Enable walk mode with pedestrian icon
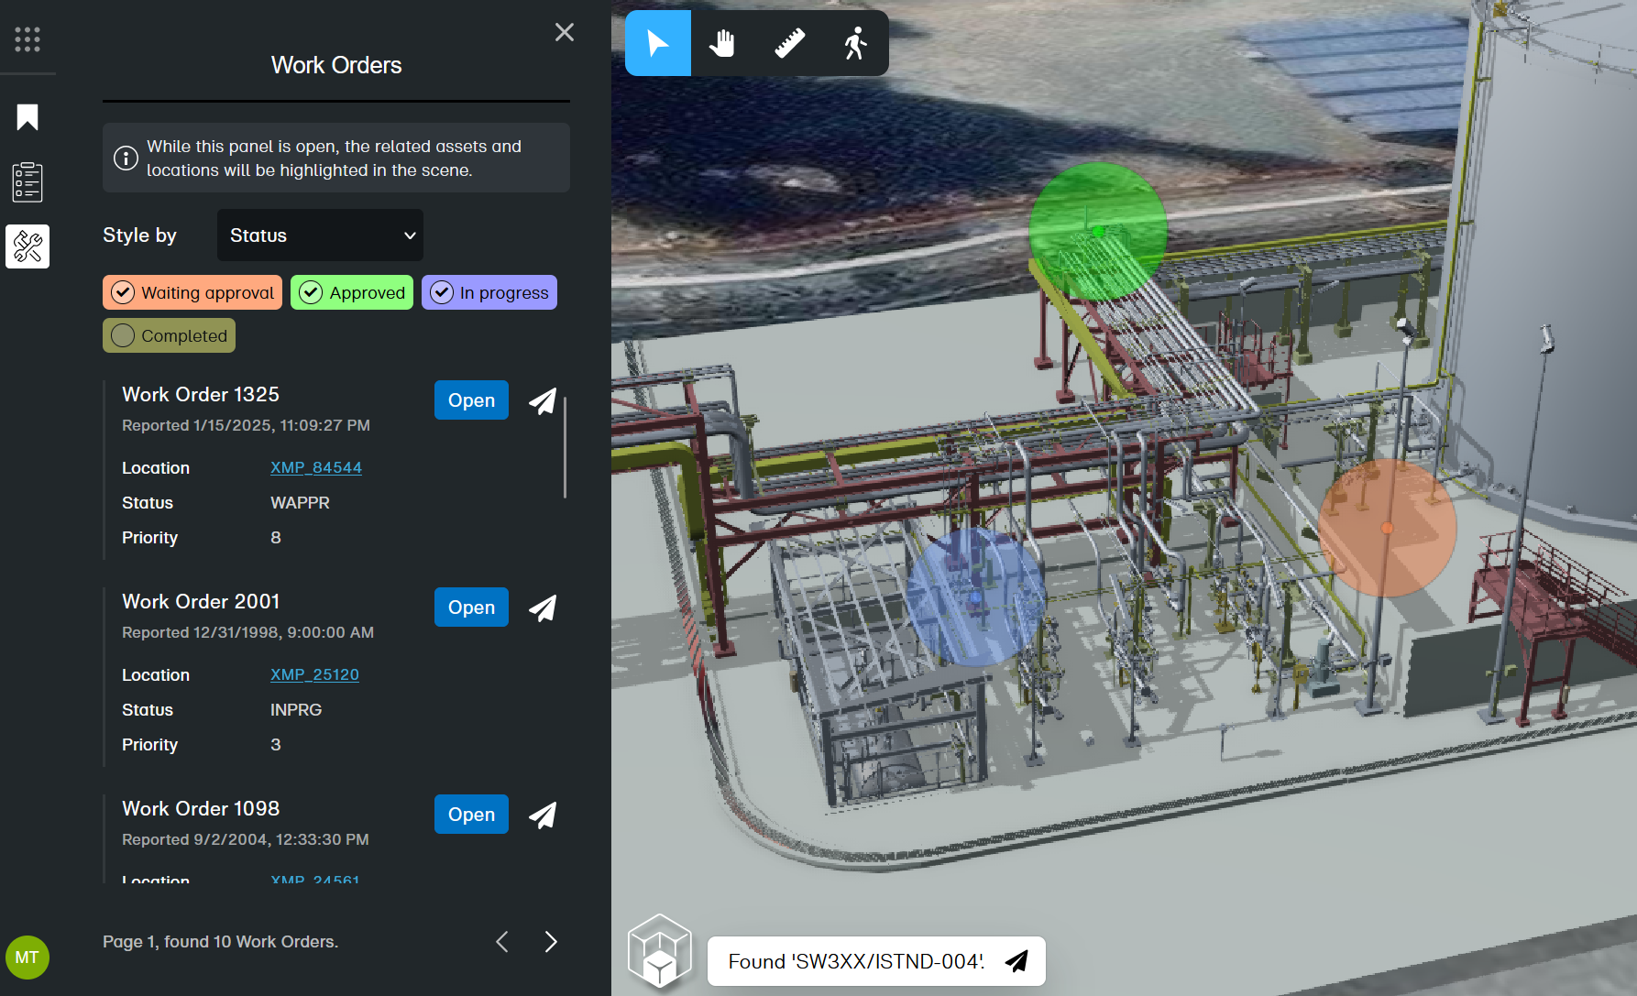 pos(855,43)
